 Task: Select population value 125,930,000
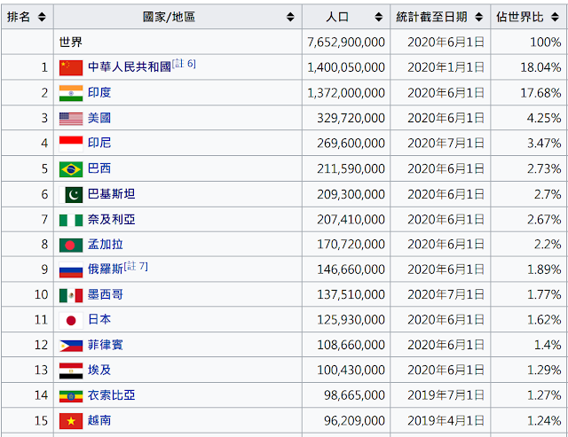(x=351, y=320)
